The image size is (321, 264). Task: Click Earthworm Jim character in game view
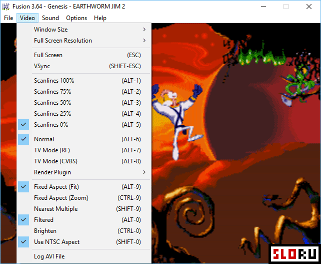pyautogui.click(x=177, y=122)
